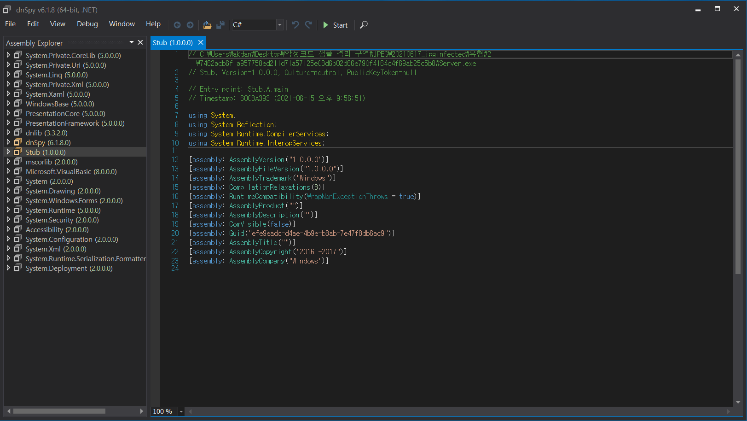Open the Assembly Explorer title bar dropdown

[x=131, y=42]
